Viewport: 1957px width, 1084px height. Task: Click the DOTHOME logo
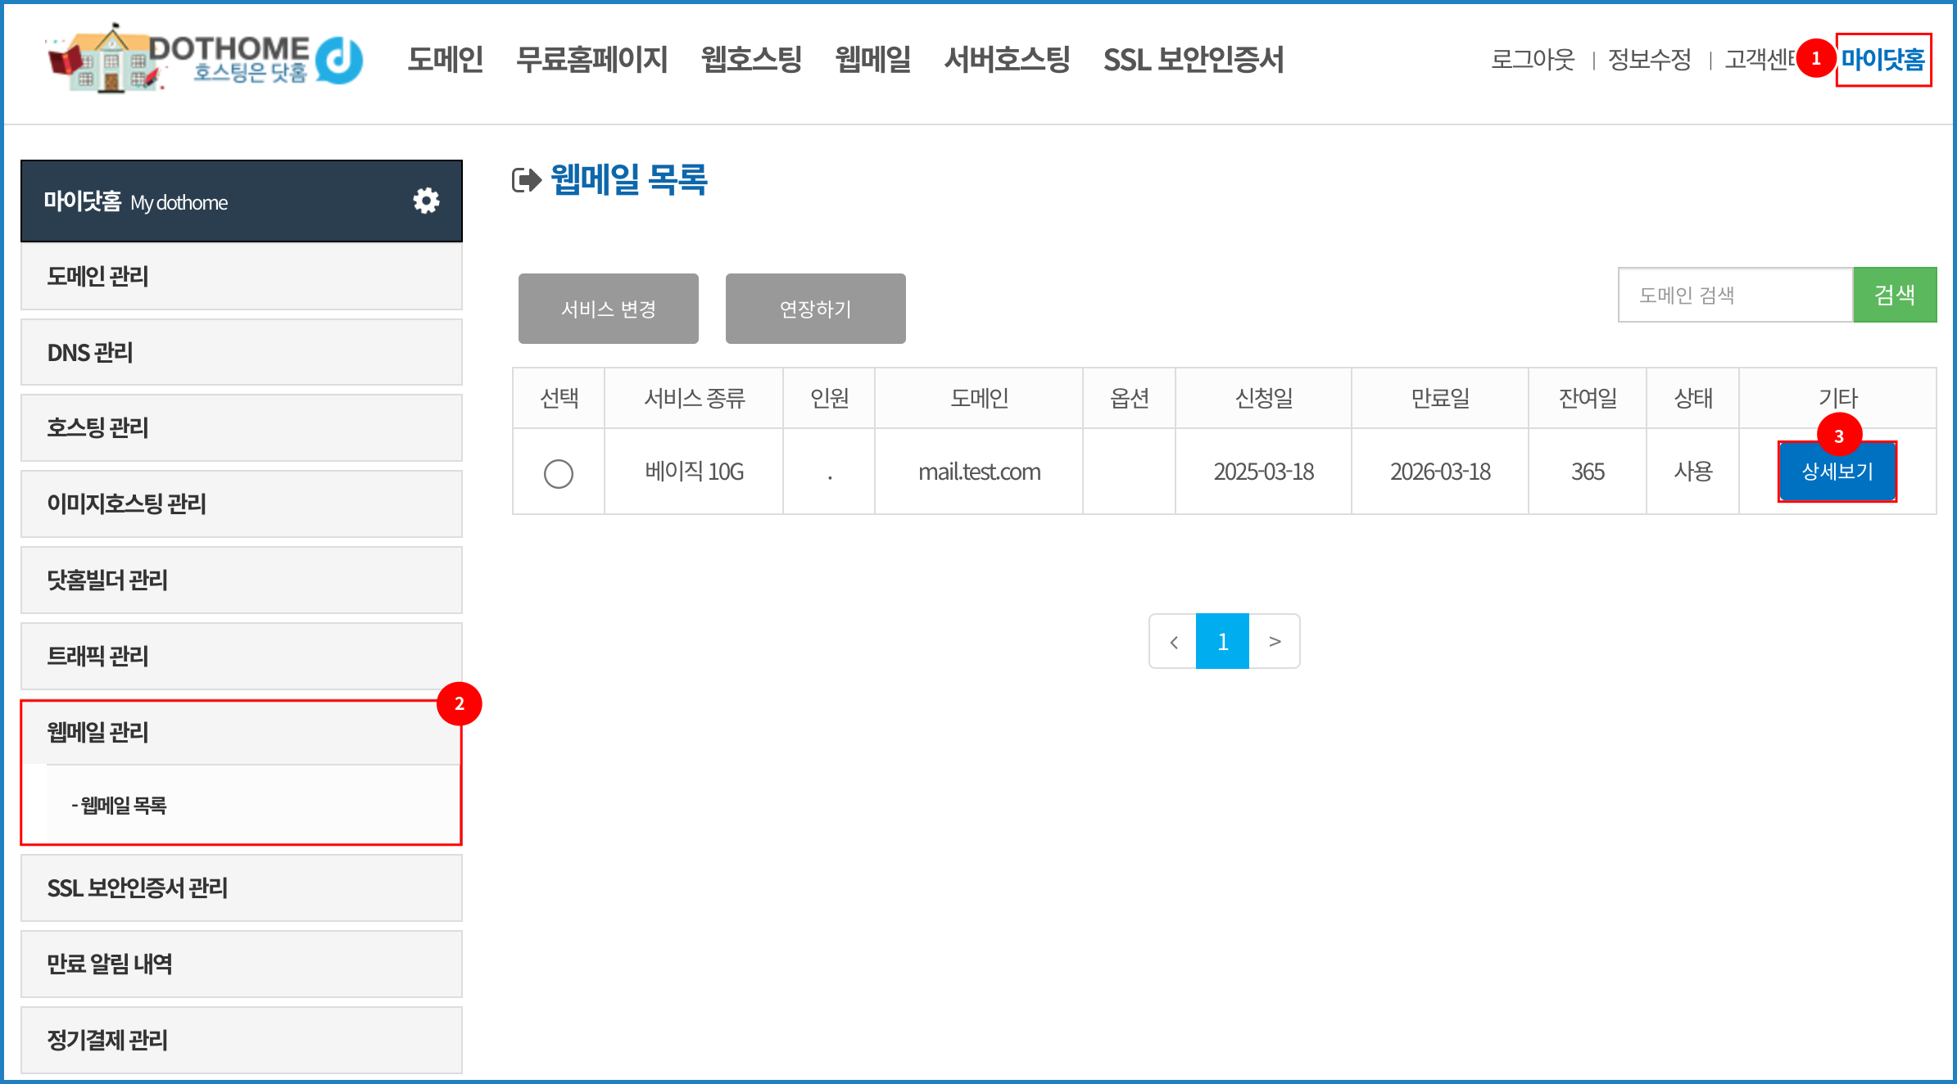point(205,60)
